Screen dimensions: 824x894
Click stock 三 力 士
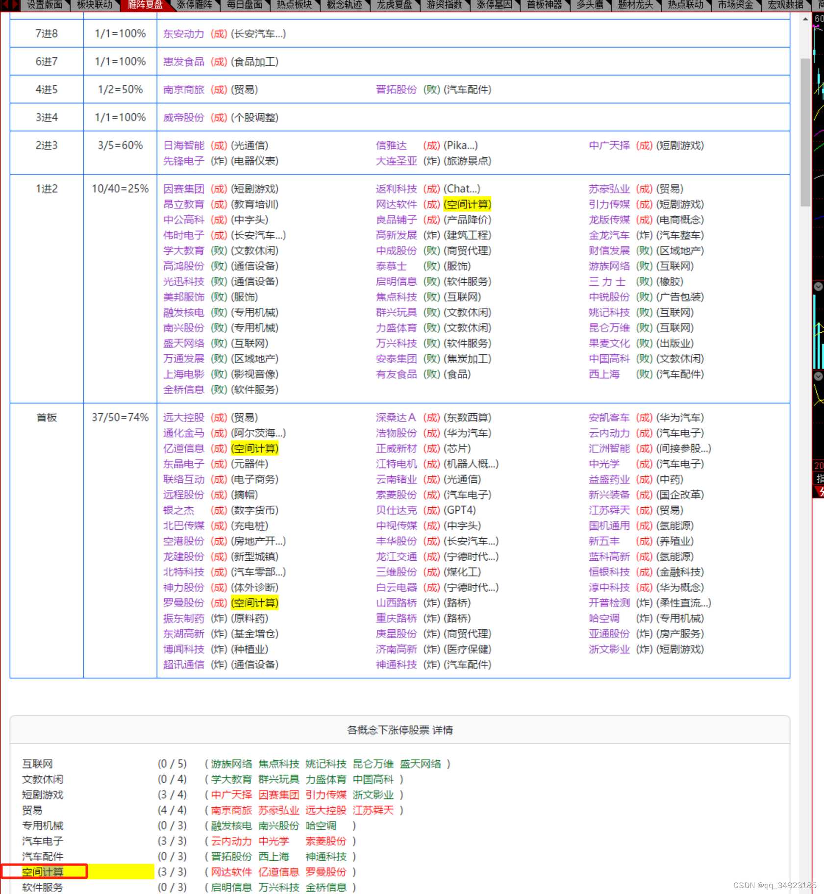point(607,282)
